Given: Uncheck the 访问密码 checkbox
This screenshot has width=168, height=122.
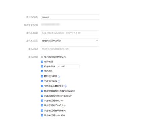Looking at the screenshot, I should [x=42, y=62].
